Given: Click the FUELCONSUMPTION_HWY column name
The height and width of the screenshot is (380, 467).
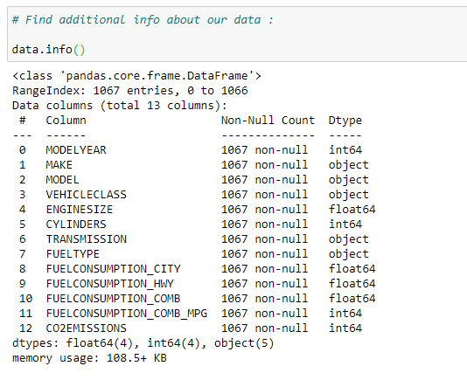Looking at the screenshot, I should coord(109,284).
